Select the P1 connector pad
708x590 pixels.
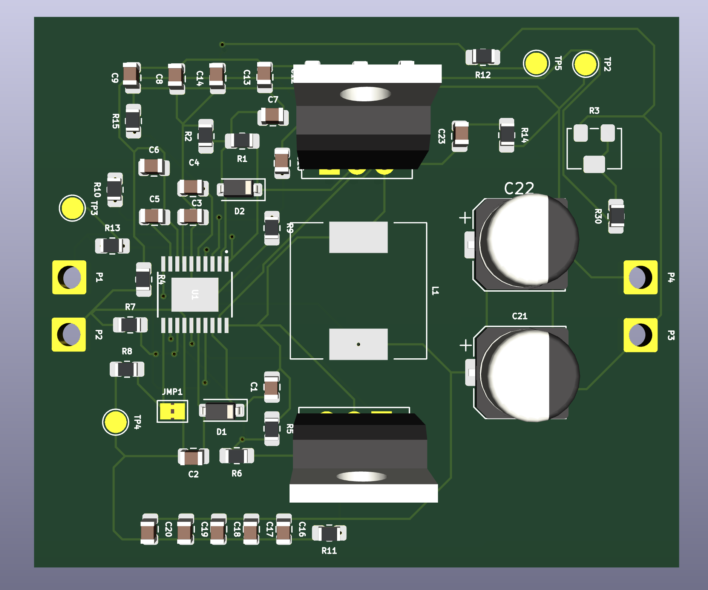(69, 277)
